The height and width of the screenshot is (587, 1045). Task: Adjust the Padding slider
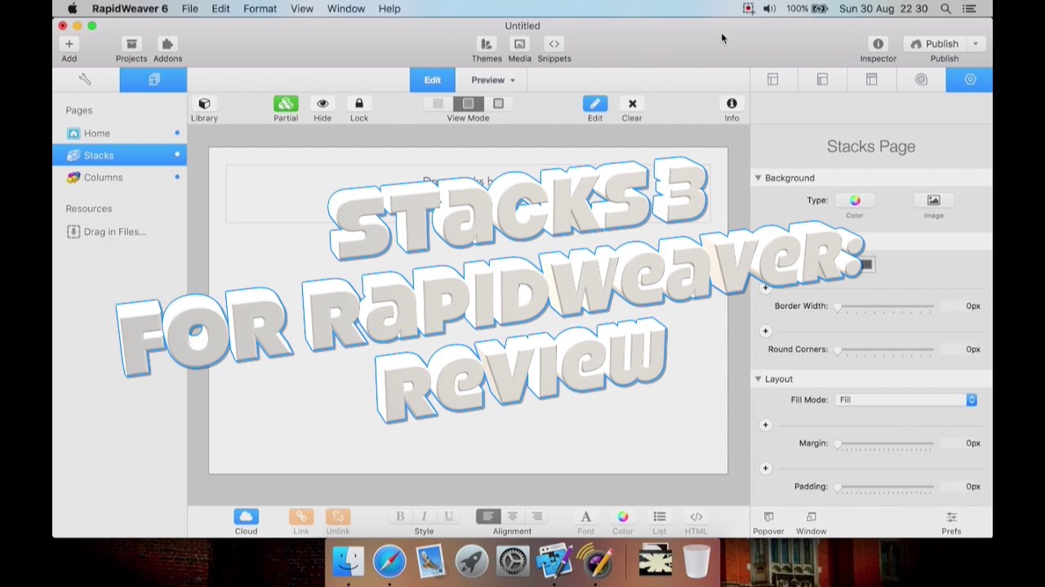tap(885, 487)
